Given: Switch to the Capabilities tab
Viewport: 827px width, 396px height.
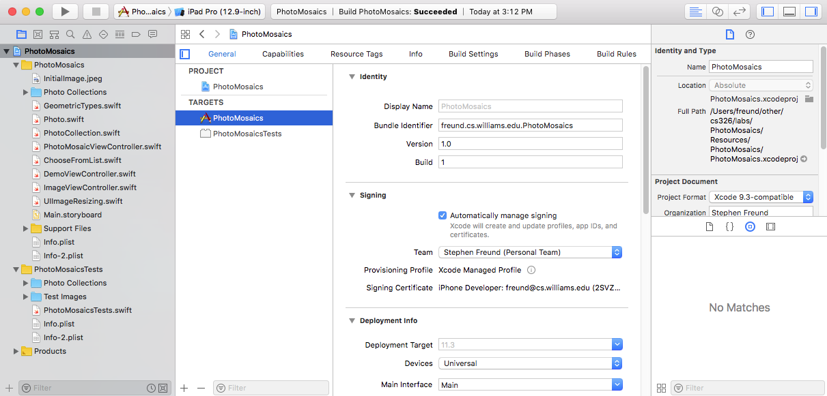Looking at the screenshot, I should click(x=283, y=54).
